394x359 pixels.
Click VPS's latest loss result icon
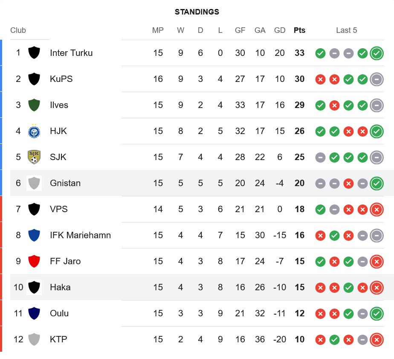[x=377, y=209]
